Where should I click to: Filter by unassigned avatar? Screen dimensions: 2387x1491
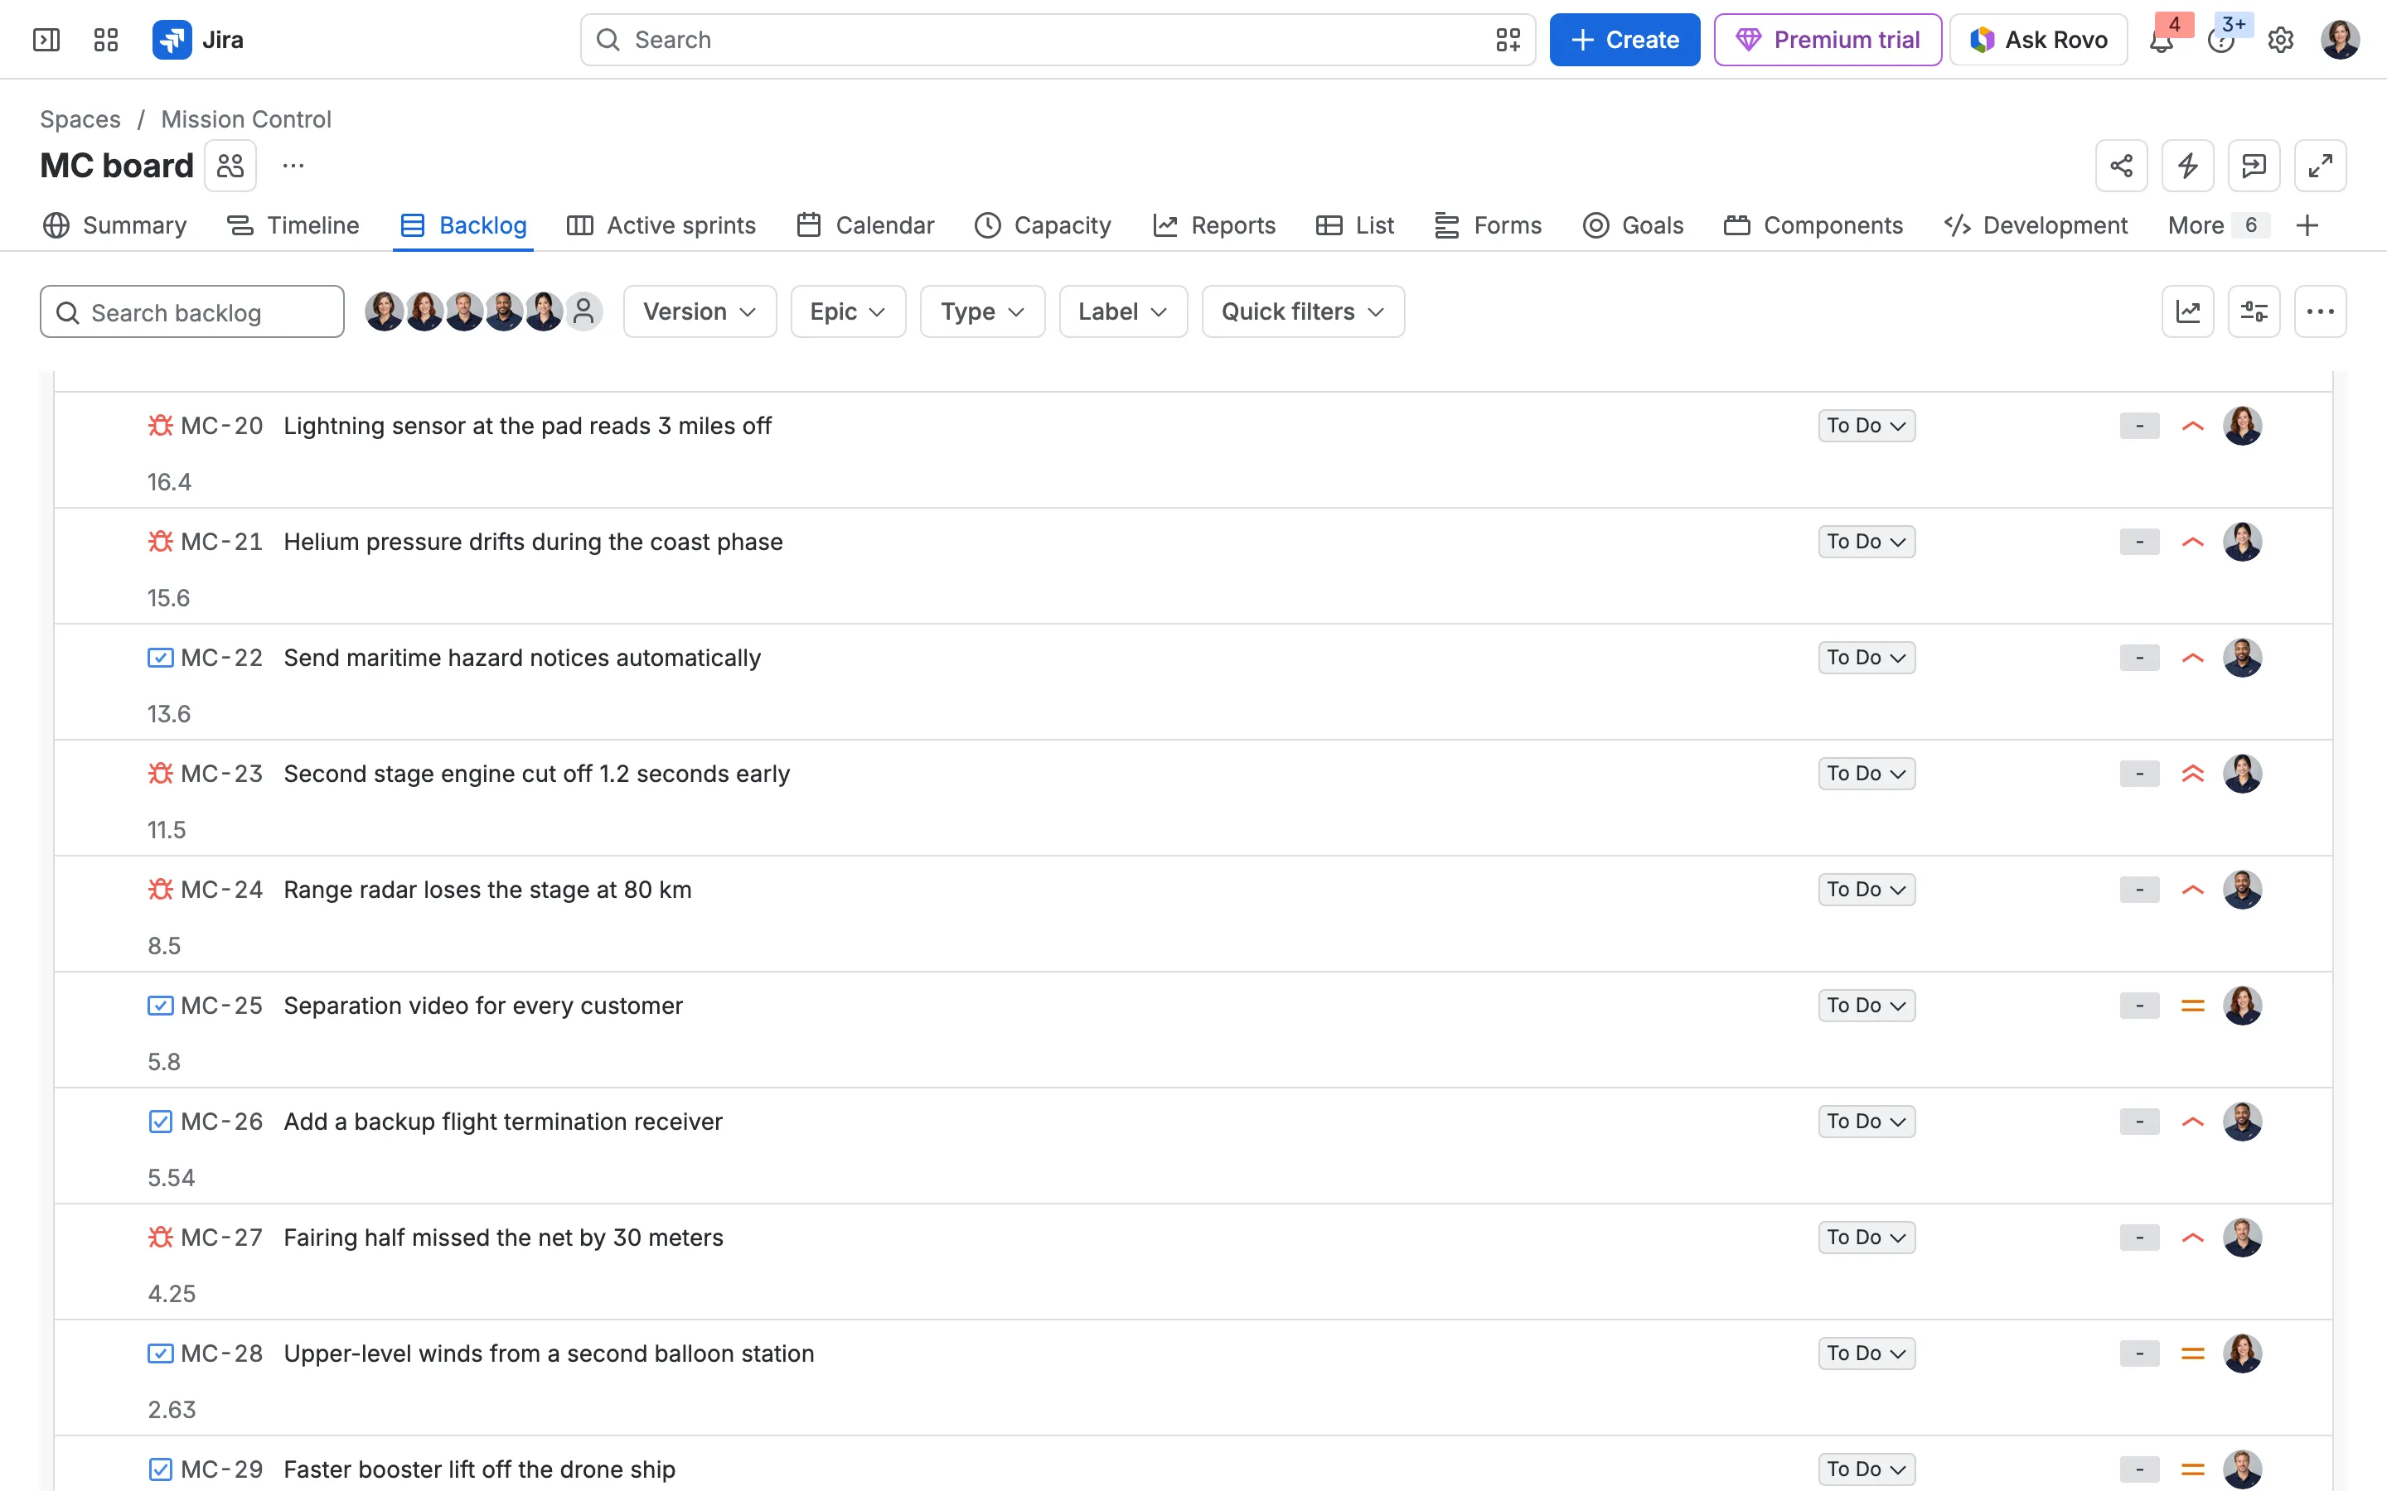(x=584, y=311)
